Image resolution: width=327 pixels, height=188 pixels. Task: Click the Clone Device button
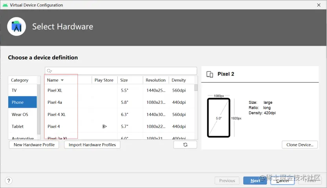(x=300, y=145)
